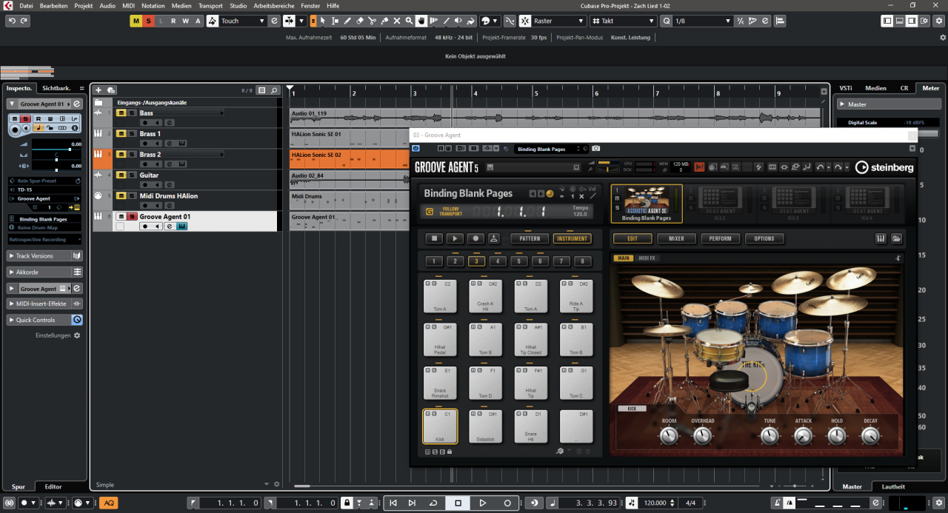This screenshot has height=513, width=948.
Task: Open the MIDI FX tab in Groove Agent
Action: pos(647,258)
